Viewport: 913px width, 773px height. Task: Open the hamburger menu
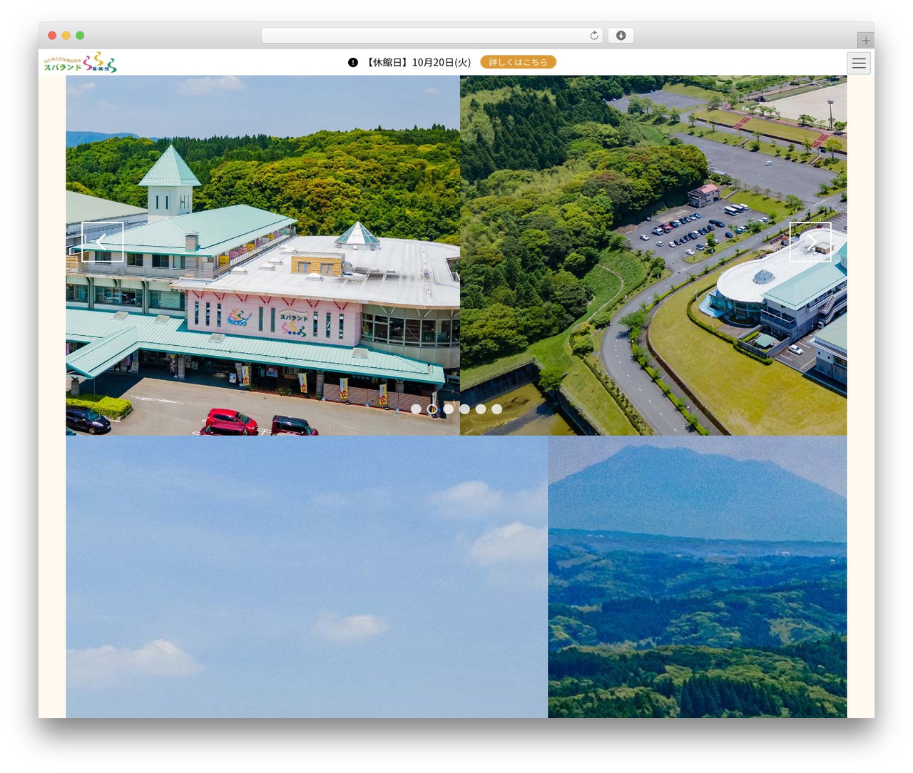(859, 63)
